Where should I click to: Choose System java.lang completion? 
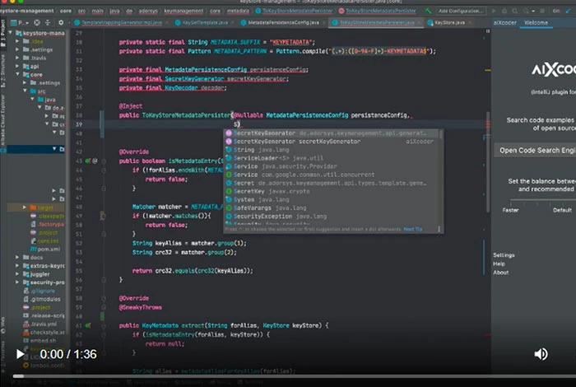click(x=332, y=199)
